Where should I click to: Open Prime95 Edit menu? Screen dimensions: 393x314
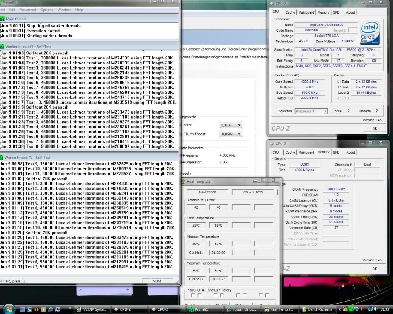point(12,10)
